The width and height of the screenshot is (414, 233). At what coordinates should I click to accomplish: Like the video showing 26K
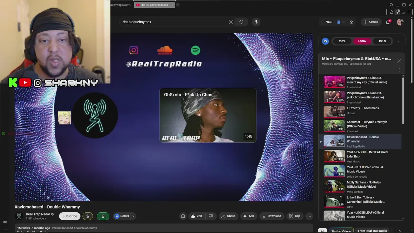[197, 216]
